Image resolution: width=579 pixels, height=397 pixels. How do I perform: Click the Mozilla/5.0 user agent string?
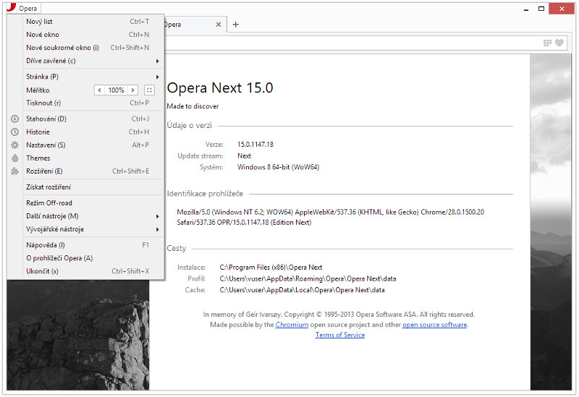coord(331,218)
